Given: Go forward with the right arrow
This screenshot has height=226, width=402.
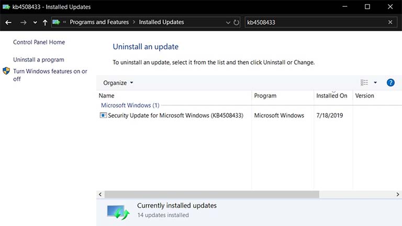Looking at the screenshot, I should [24, 22].
